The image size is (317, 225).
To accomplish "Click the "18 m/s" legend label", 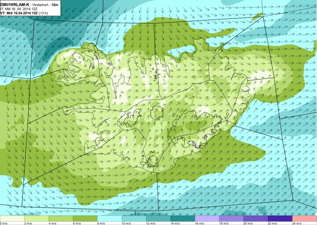I will click(x=224, y=223).
